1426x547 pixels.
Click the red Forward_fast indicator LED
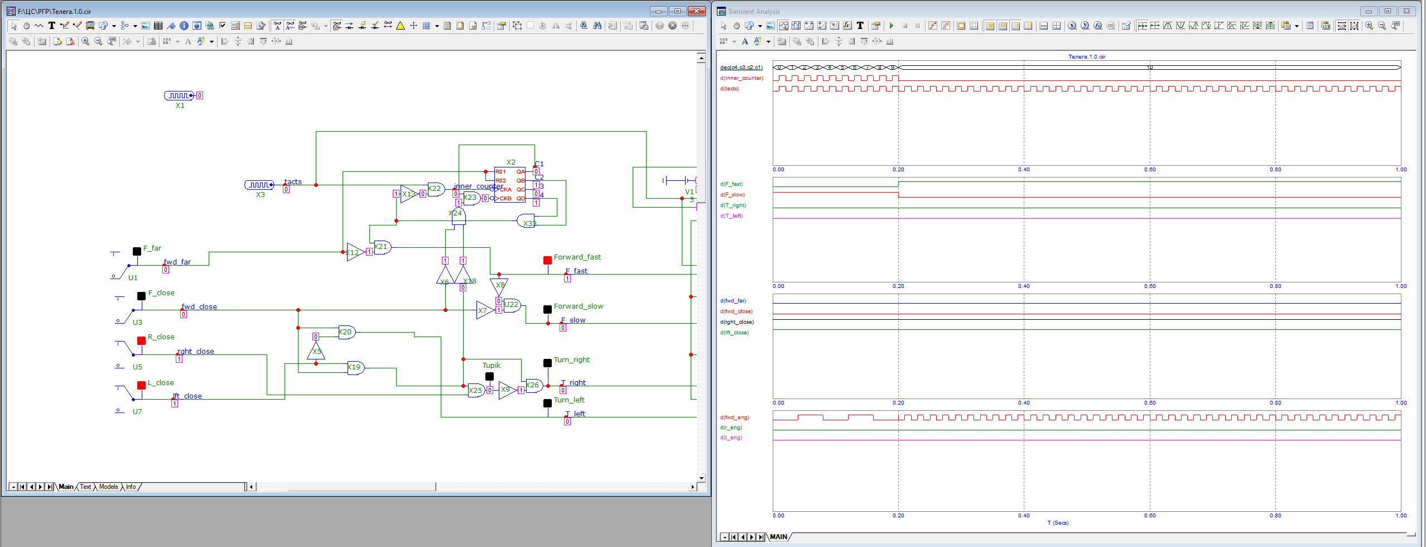548,260
